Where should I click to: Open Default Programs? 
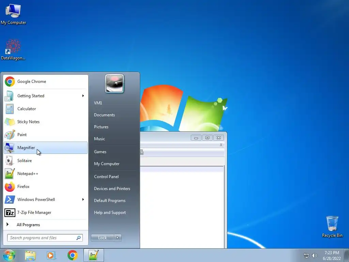[x=115, y=201]
